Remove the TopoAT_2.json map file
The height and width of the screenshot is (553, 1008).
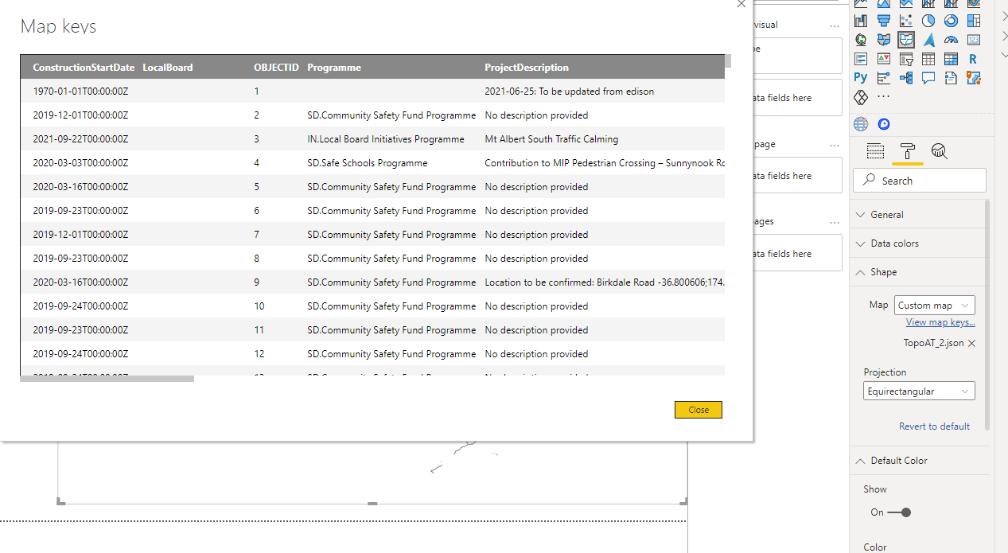971,344
